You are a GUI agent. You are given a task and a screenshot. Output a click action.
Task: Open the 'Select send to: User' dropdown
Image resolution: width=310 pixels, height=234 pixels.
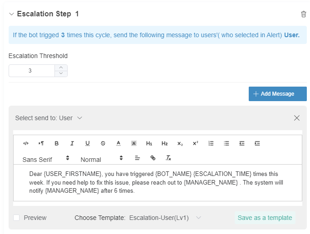(x=49, y=118)
